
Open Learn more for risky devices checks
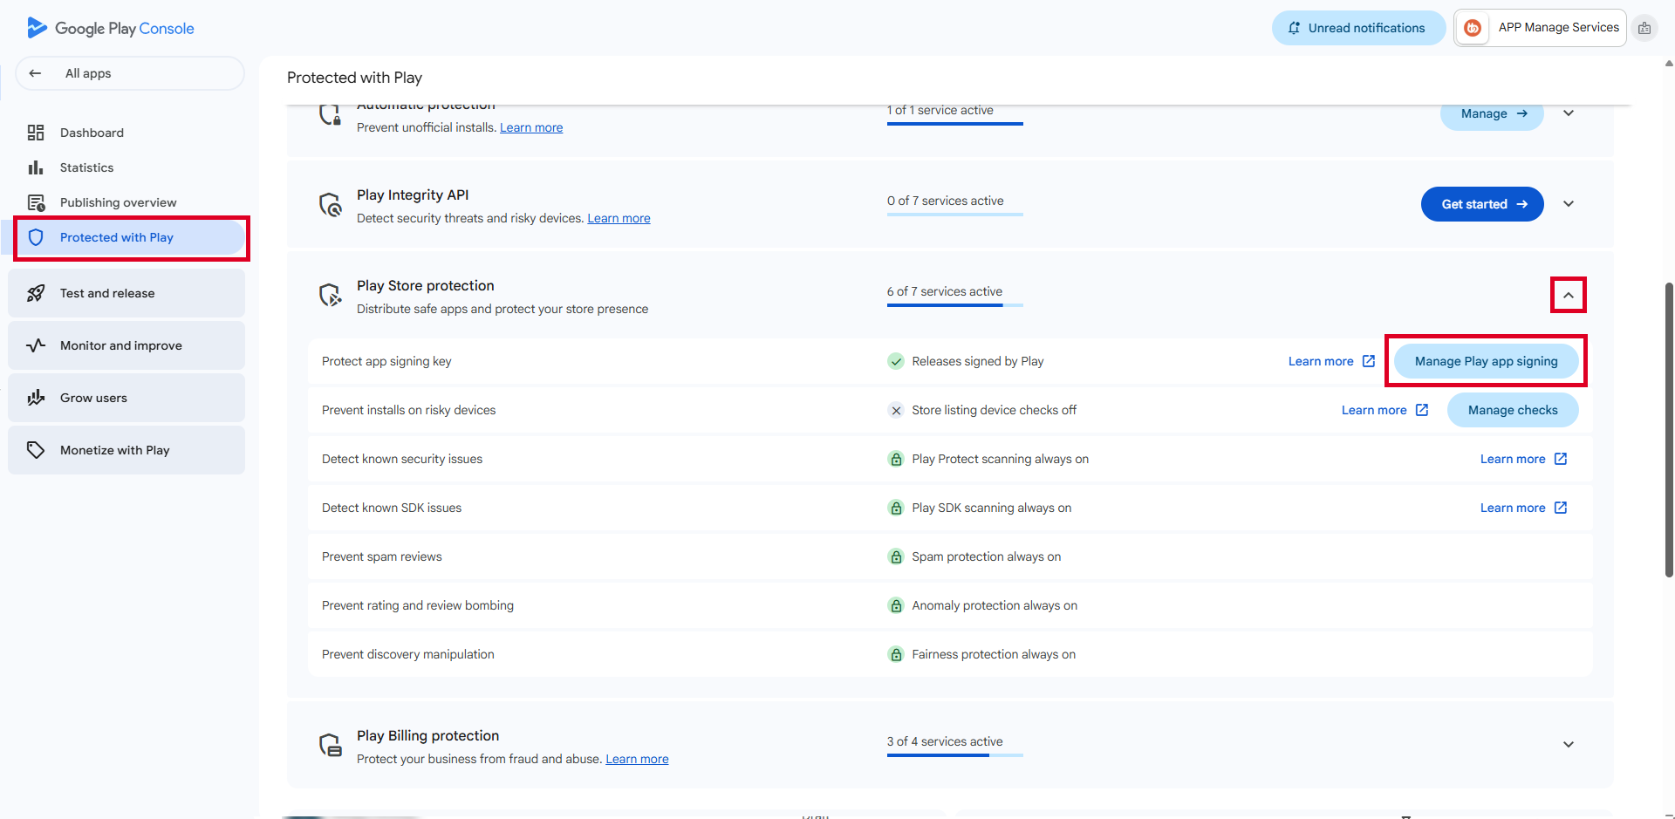pyautogui.click(x=1384, y=410)
